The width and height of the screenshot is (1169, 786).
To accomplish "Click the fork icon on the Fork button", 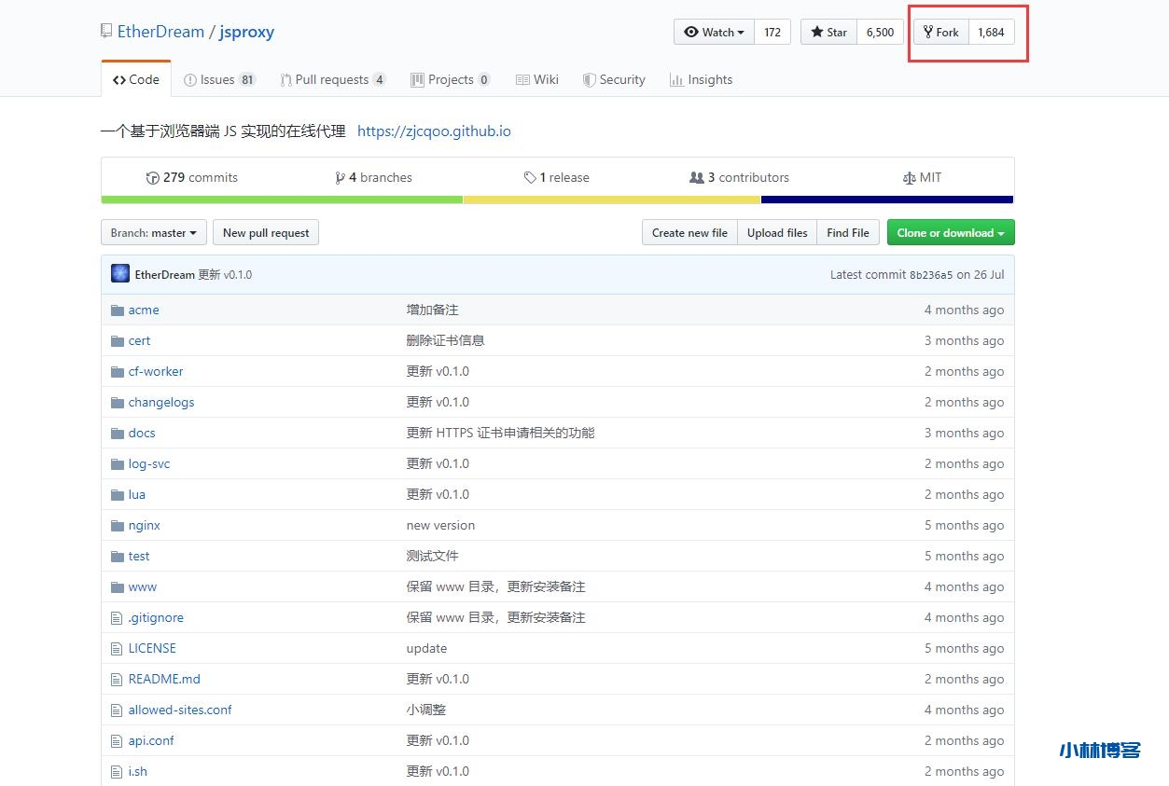I will [925, 31].
